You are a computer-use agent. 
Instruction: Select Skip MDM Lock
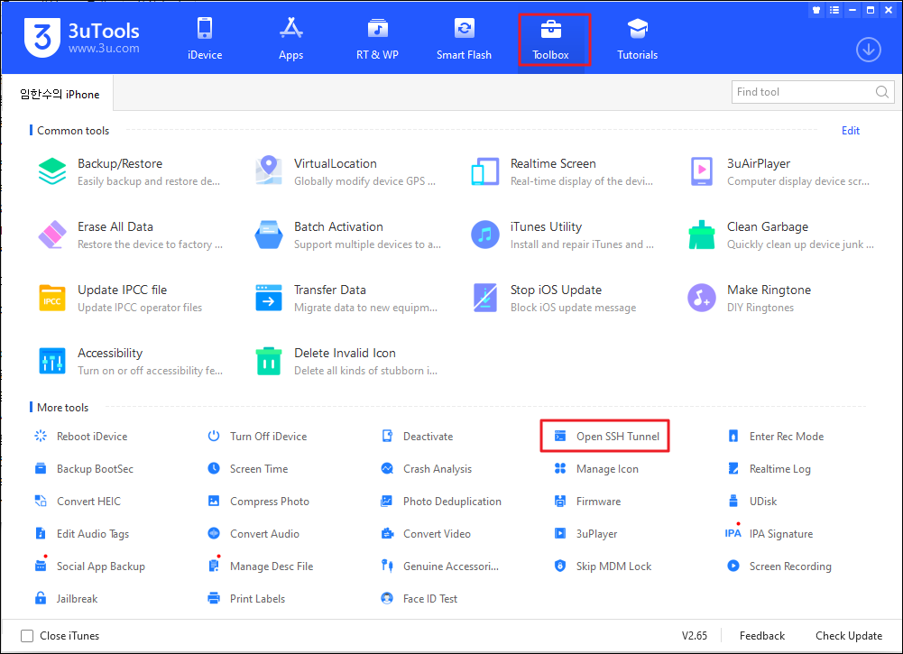(x=603, y=566)
